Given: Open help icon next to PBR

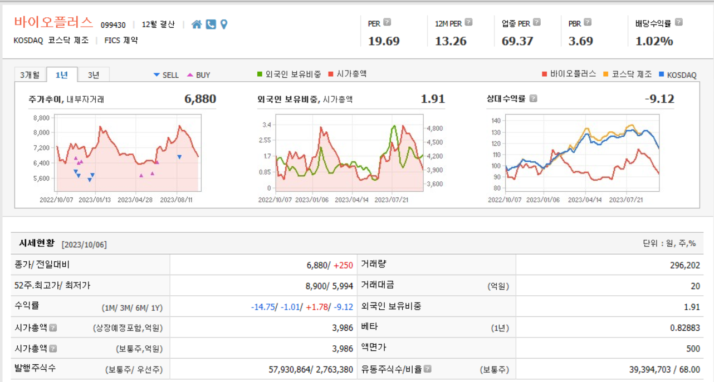Looking at the screenshot, I should tap(587, 23).
